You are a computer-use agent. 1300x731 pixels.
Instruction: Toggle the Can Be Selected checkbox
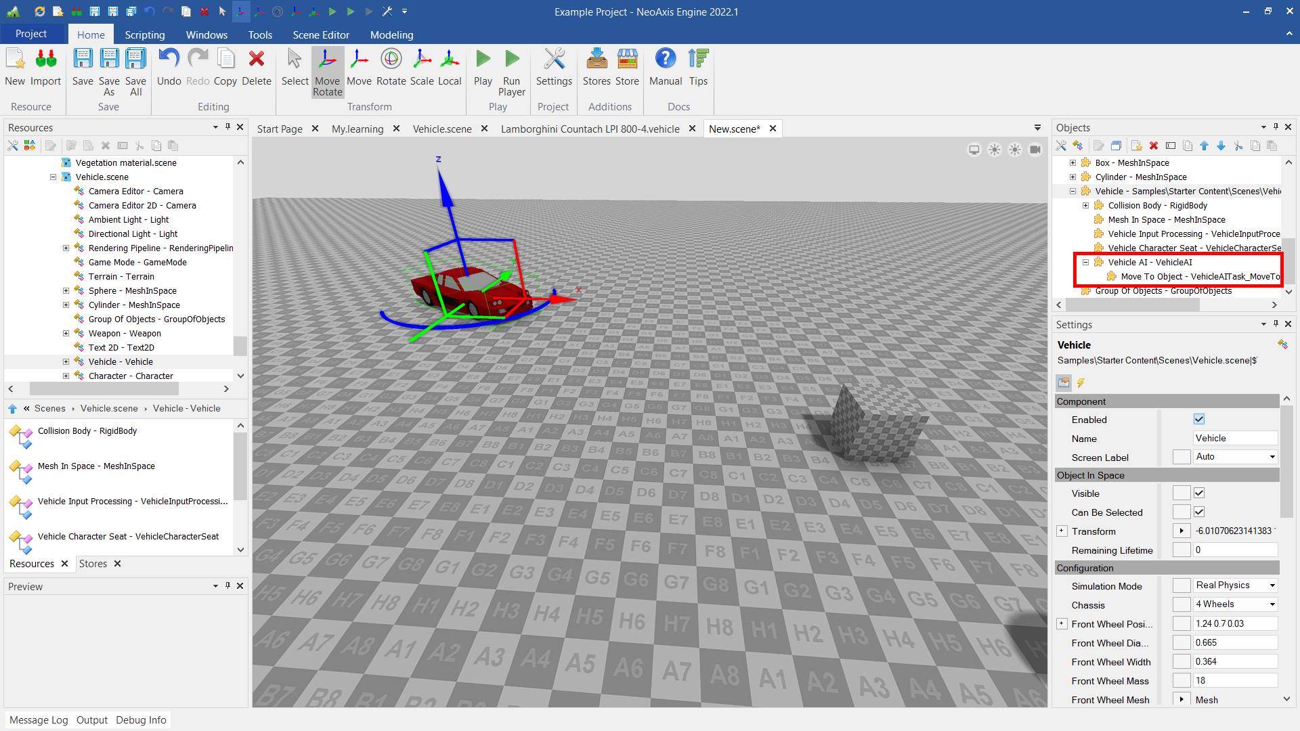(1199, 512)
